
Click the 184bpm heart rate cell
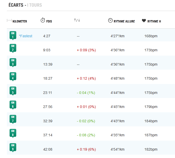(151, 121)
